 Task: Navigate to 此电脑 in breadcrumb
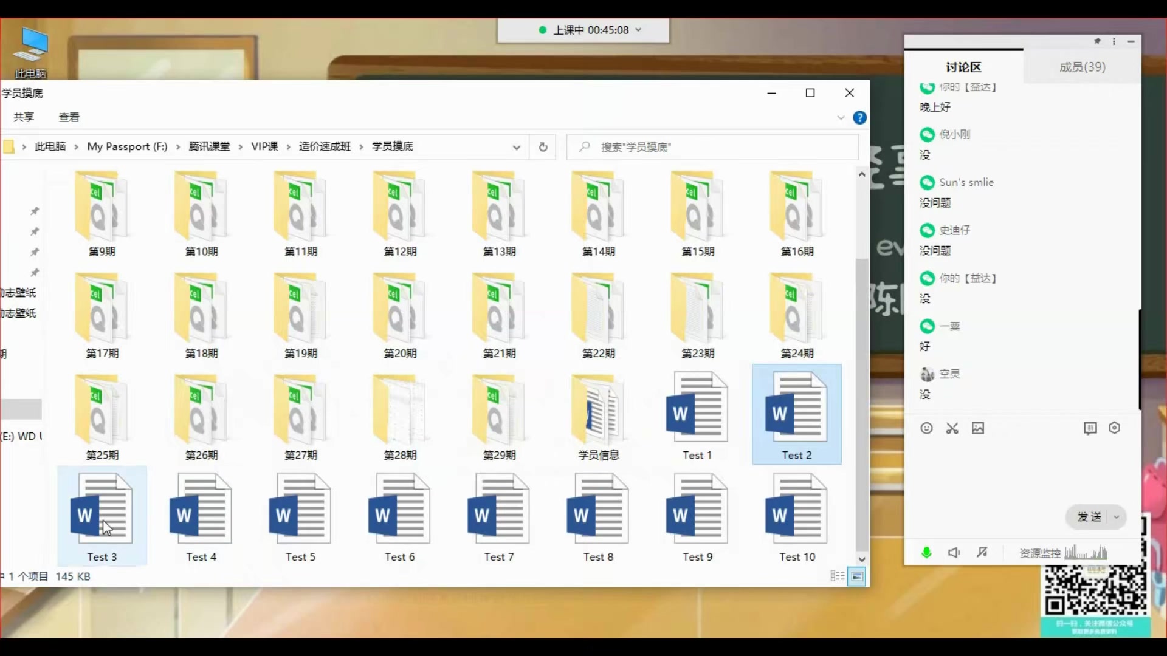point(50,146)
